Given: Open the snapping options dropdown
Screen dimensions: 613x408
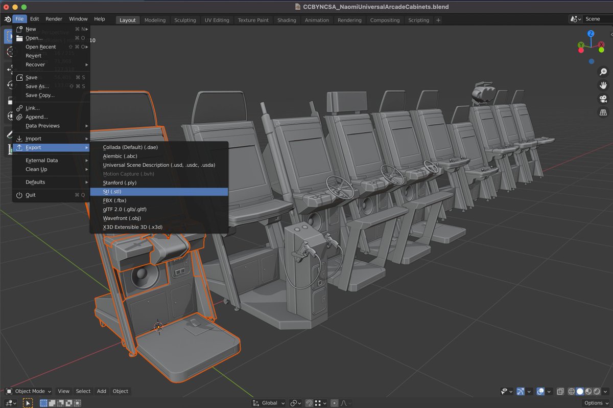Looking at the screenshot, I should point(321,403).
